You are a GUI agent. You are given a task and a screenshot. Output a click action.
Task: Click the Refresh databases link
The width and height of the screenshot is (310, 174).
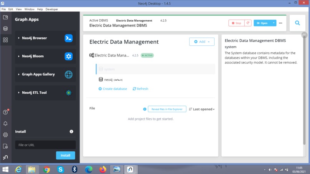point(140,89)
